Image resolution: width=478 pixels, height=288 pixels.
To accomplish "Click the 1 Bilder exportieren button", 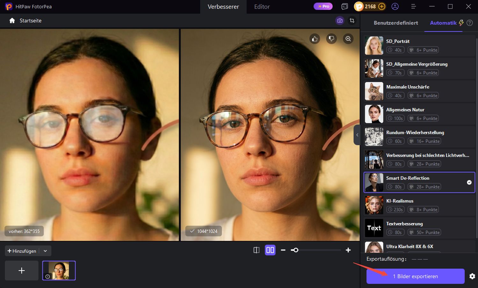I will (416, 276).
